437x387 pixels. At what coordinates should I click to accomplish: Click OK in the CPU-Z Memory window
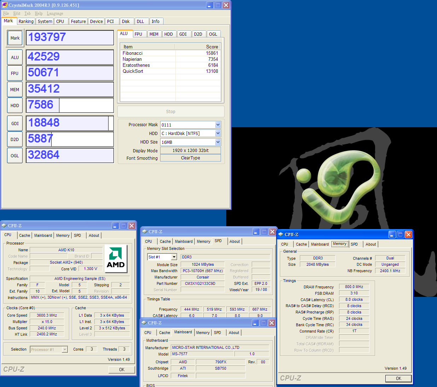tap(398, 379)
